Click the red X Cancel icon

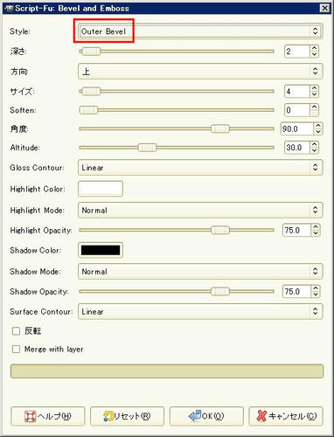tap(261, 416)
